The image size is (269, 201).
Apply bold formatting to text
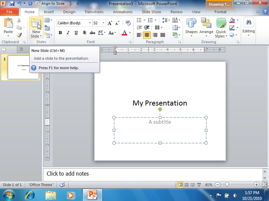point(60,33)
